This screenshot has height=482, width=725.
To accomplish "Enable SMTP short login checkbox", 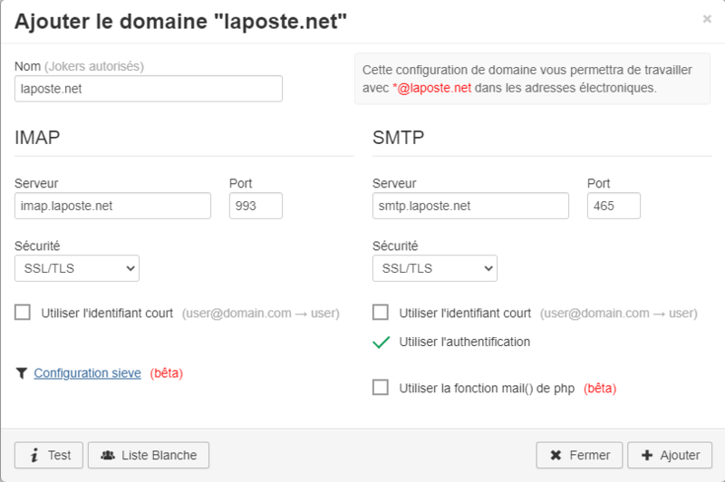I will click(381, 313).
